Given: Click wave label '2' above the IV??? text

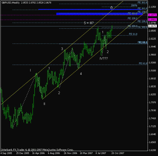Looking at the screenshot, I should pyautogui.click(x=108, y=52).
